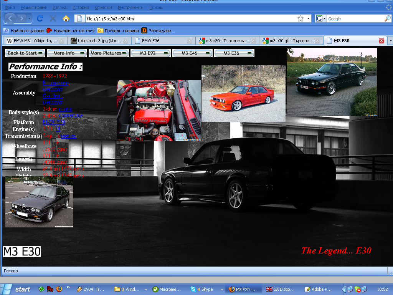Reload the current page
Screen dimensions: 393x295
[40, 18]
